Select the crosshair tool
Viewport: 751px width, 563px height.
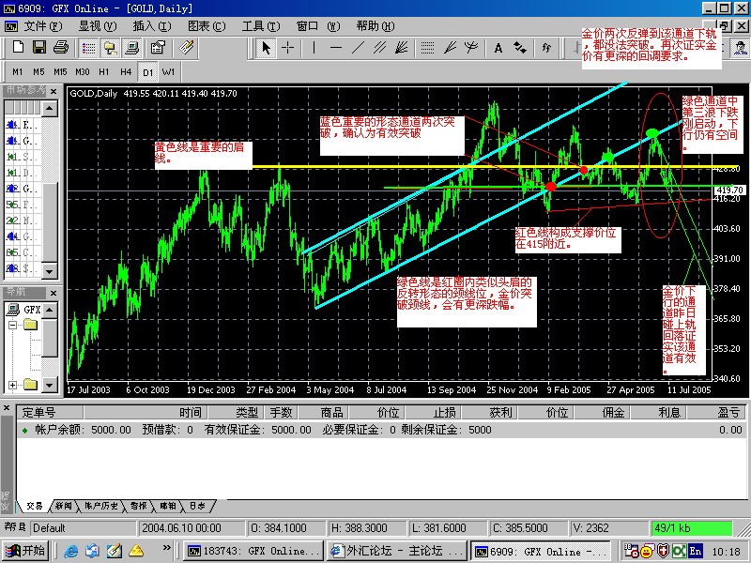[288, 48]
